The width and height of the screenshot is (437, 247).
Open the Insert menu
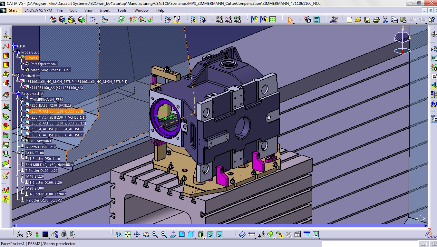pos(105,10)
